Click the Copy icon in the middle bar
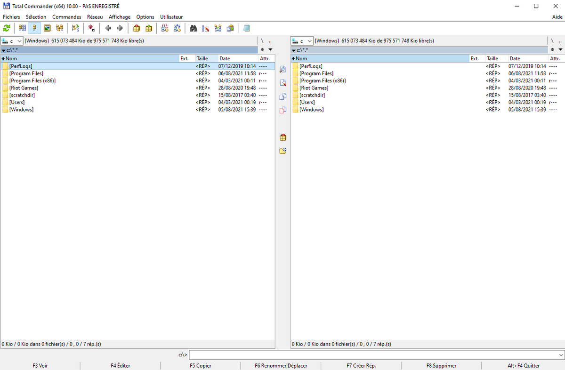 click(x=283, y=97)
